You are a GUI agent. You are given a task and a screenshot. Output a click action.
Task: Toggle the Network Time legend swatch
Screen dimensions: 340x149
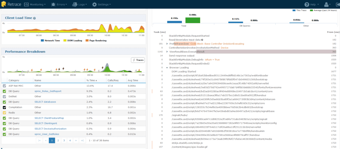point(42,40)
